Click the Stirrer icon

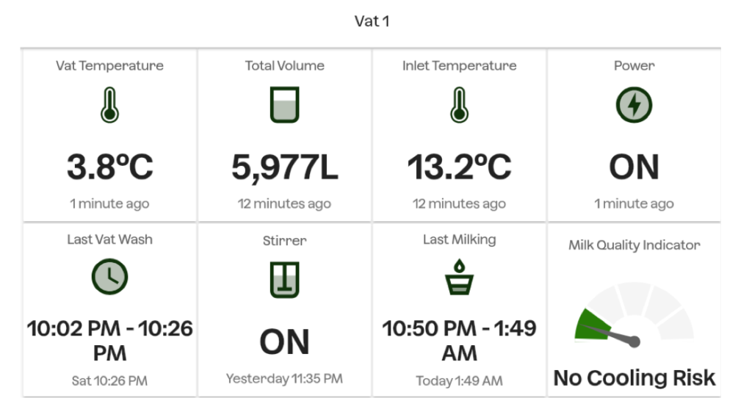(x=284, y=280)
